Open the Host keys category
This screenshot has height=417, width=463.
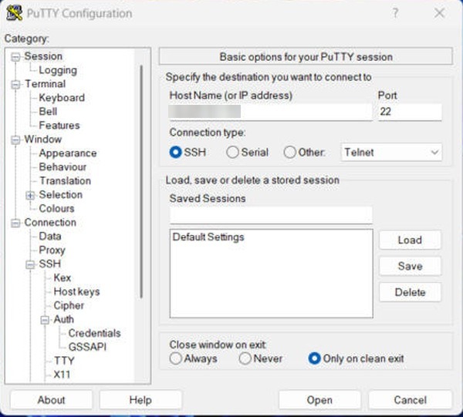point(76,291)
